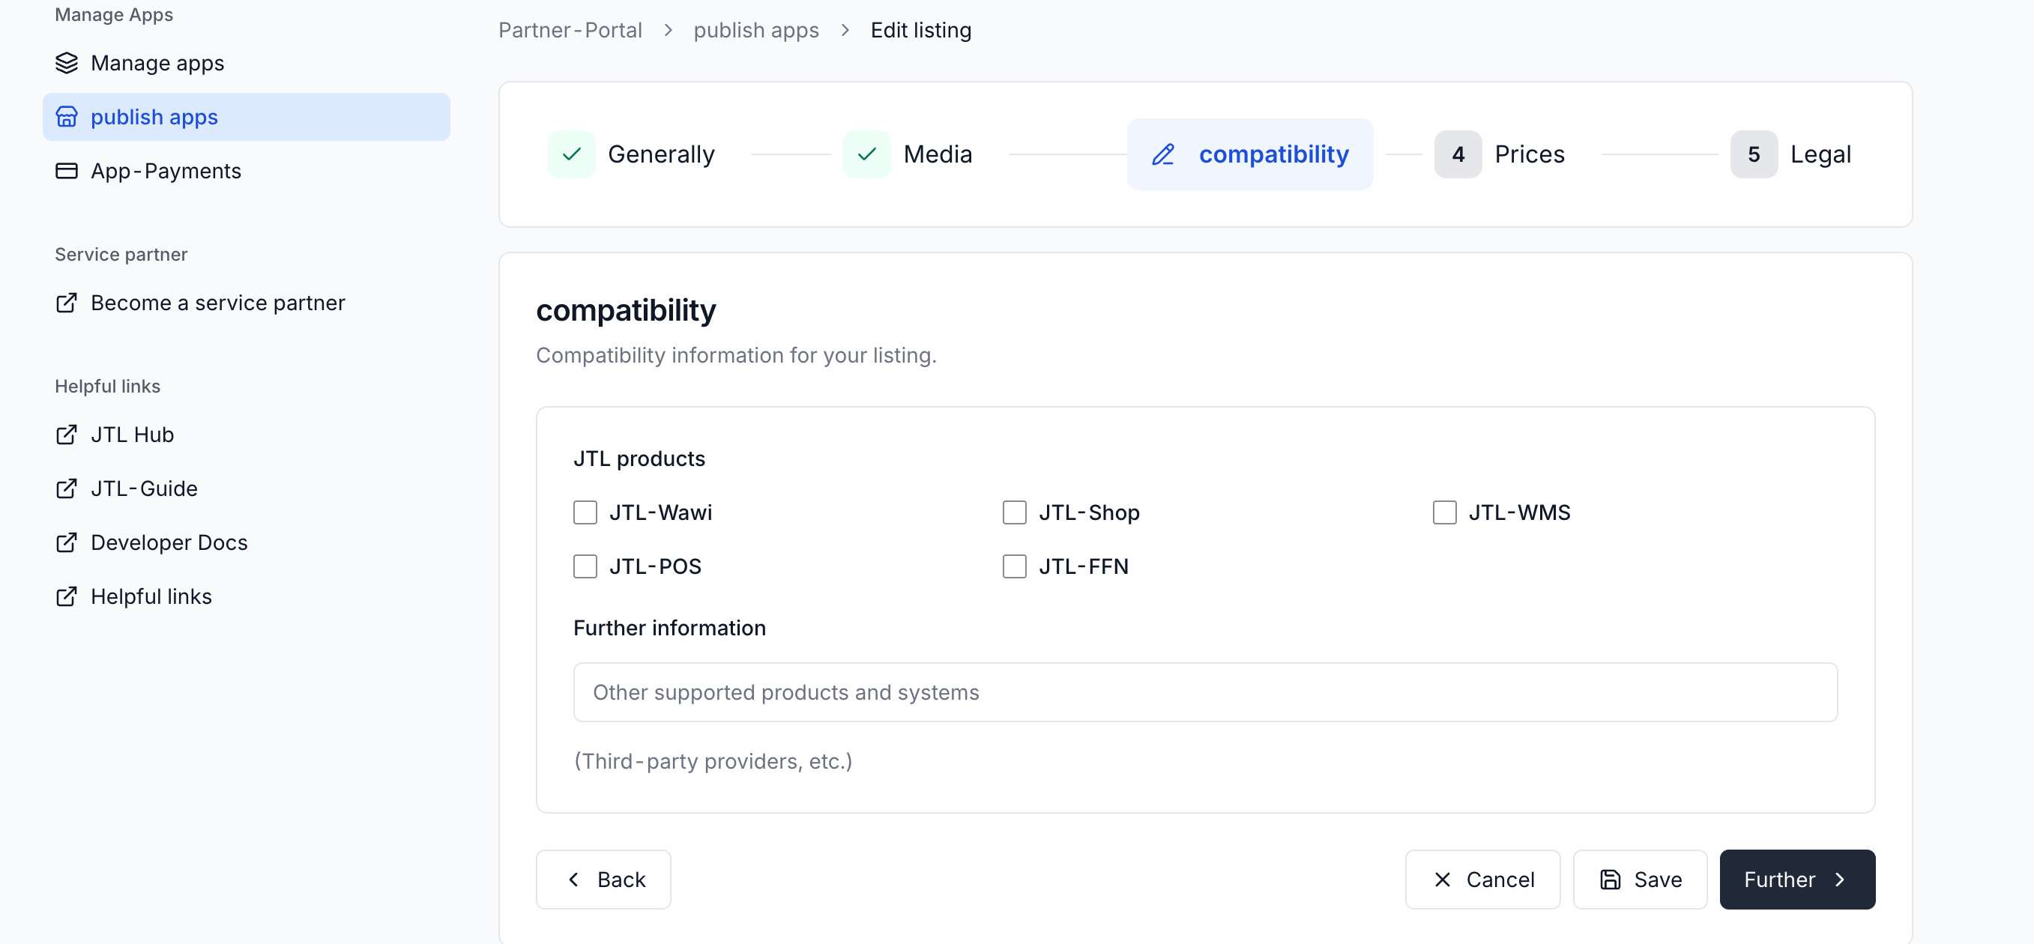Click the left chevron in Back button

coord(574,880)
